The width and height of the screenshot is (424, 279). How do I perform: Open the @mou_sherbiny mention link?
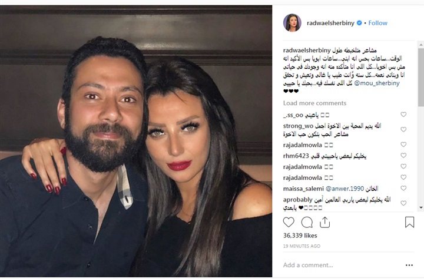click(x=377, y=83)
